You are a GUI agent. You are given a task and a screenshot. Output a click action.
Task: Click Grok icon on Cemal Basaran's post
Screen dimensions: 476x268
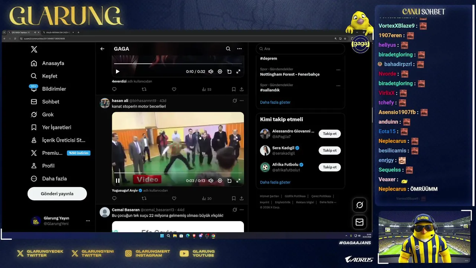[235, 210]
